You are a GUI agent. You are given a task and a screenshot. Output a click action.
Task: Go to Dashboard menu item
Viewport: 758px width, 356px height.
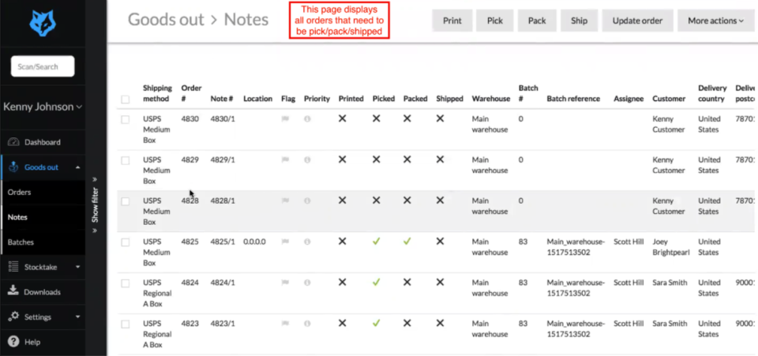(43, 142)
